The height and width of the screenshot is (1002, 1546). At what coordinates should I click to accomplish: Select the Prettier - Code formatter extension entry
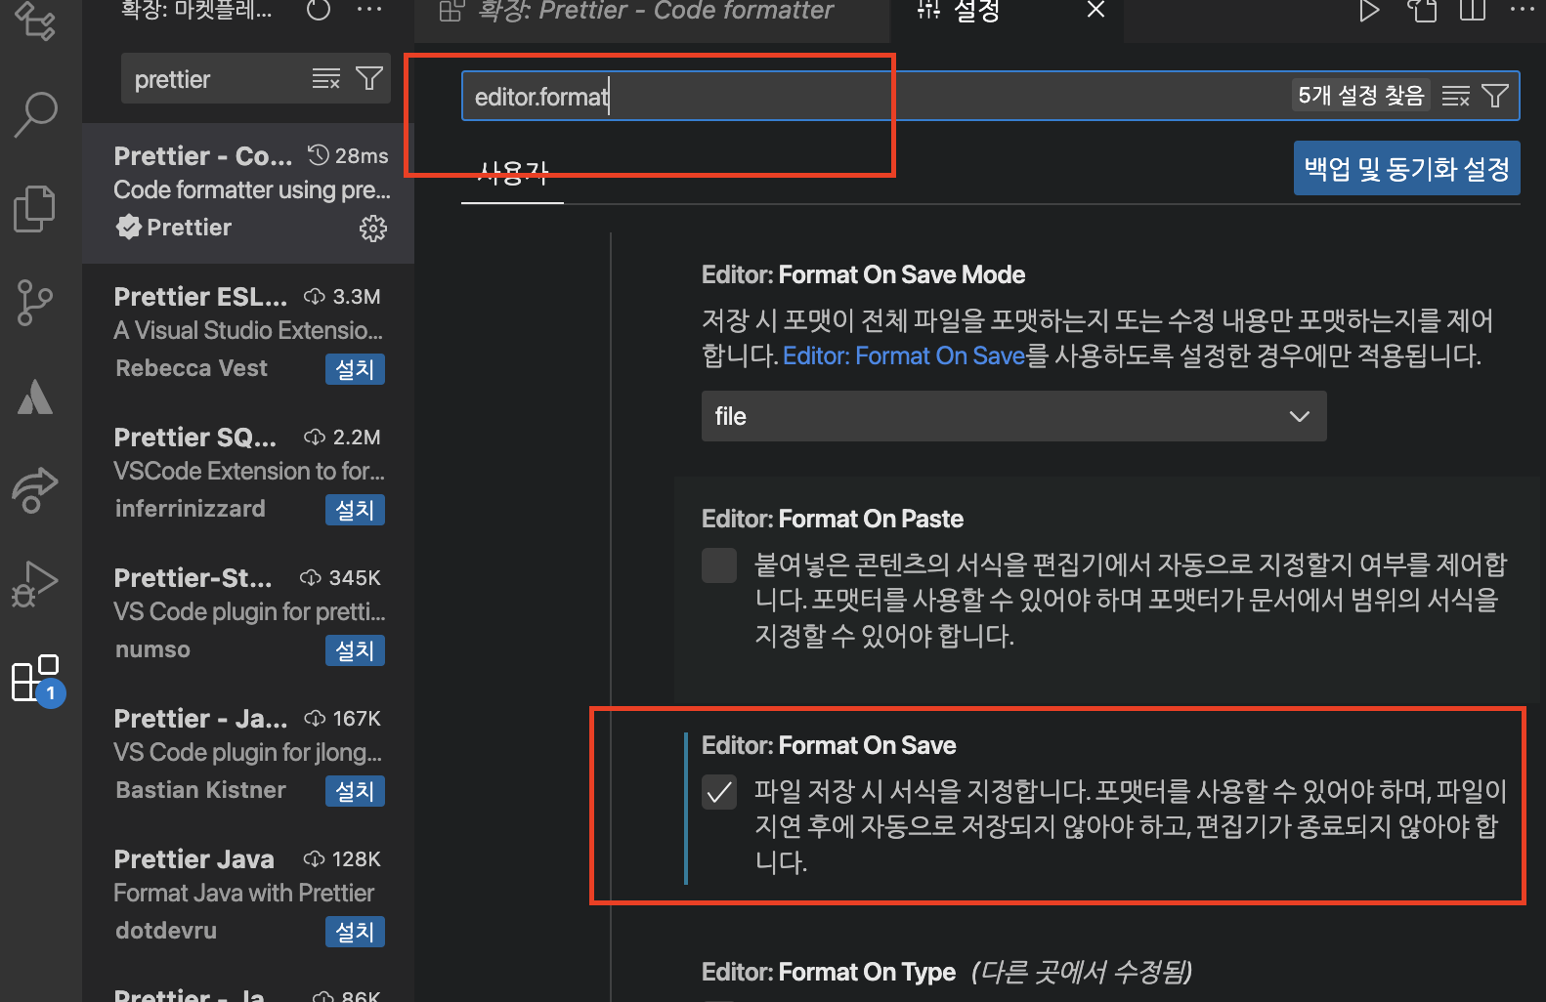click(248, 192)
